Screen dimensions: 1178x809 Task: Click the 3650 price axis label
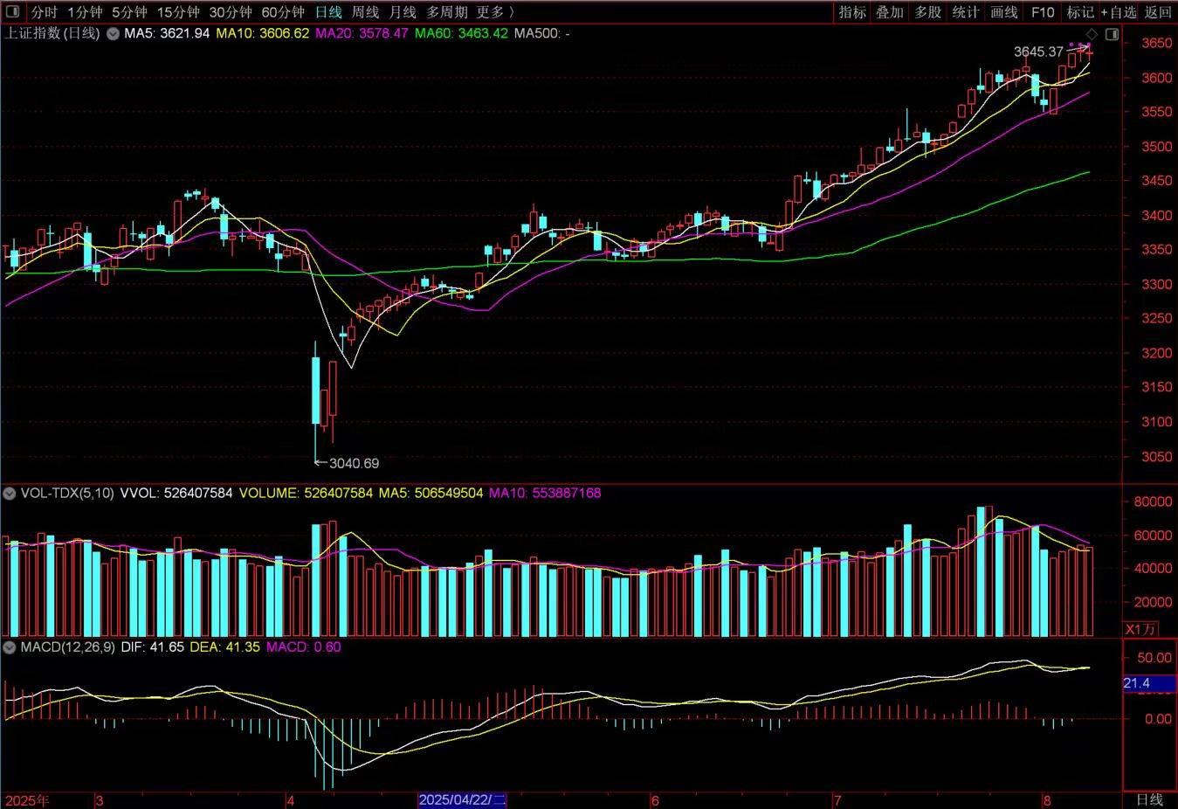[x=1157, y=44]
